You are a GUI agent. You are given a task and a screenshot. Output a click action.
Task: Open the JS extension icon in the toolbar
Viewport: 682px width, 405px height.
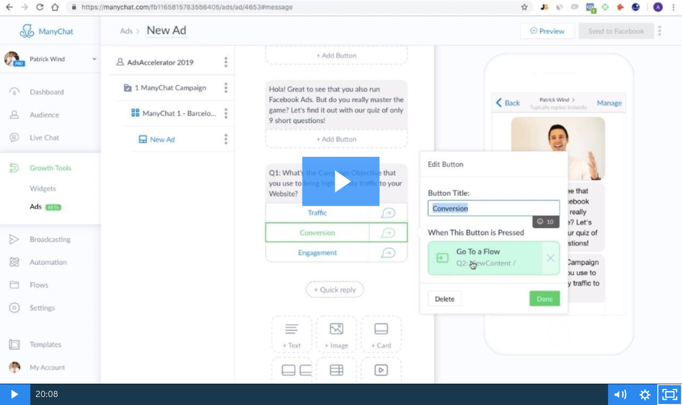[545, 7]
